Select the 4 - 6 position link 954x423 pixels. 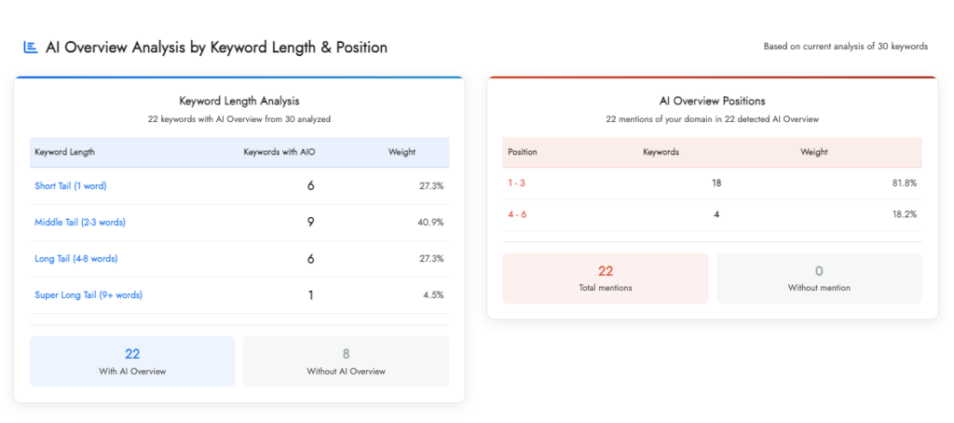pyautogui.click(x=516, y=214)
